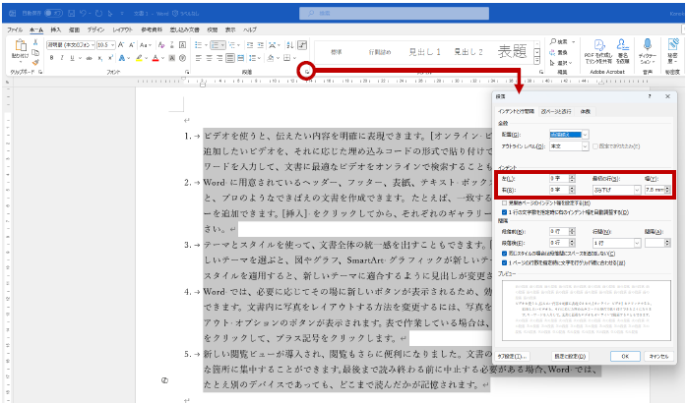Open the font name dropdown

94,45
